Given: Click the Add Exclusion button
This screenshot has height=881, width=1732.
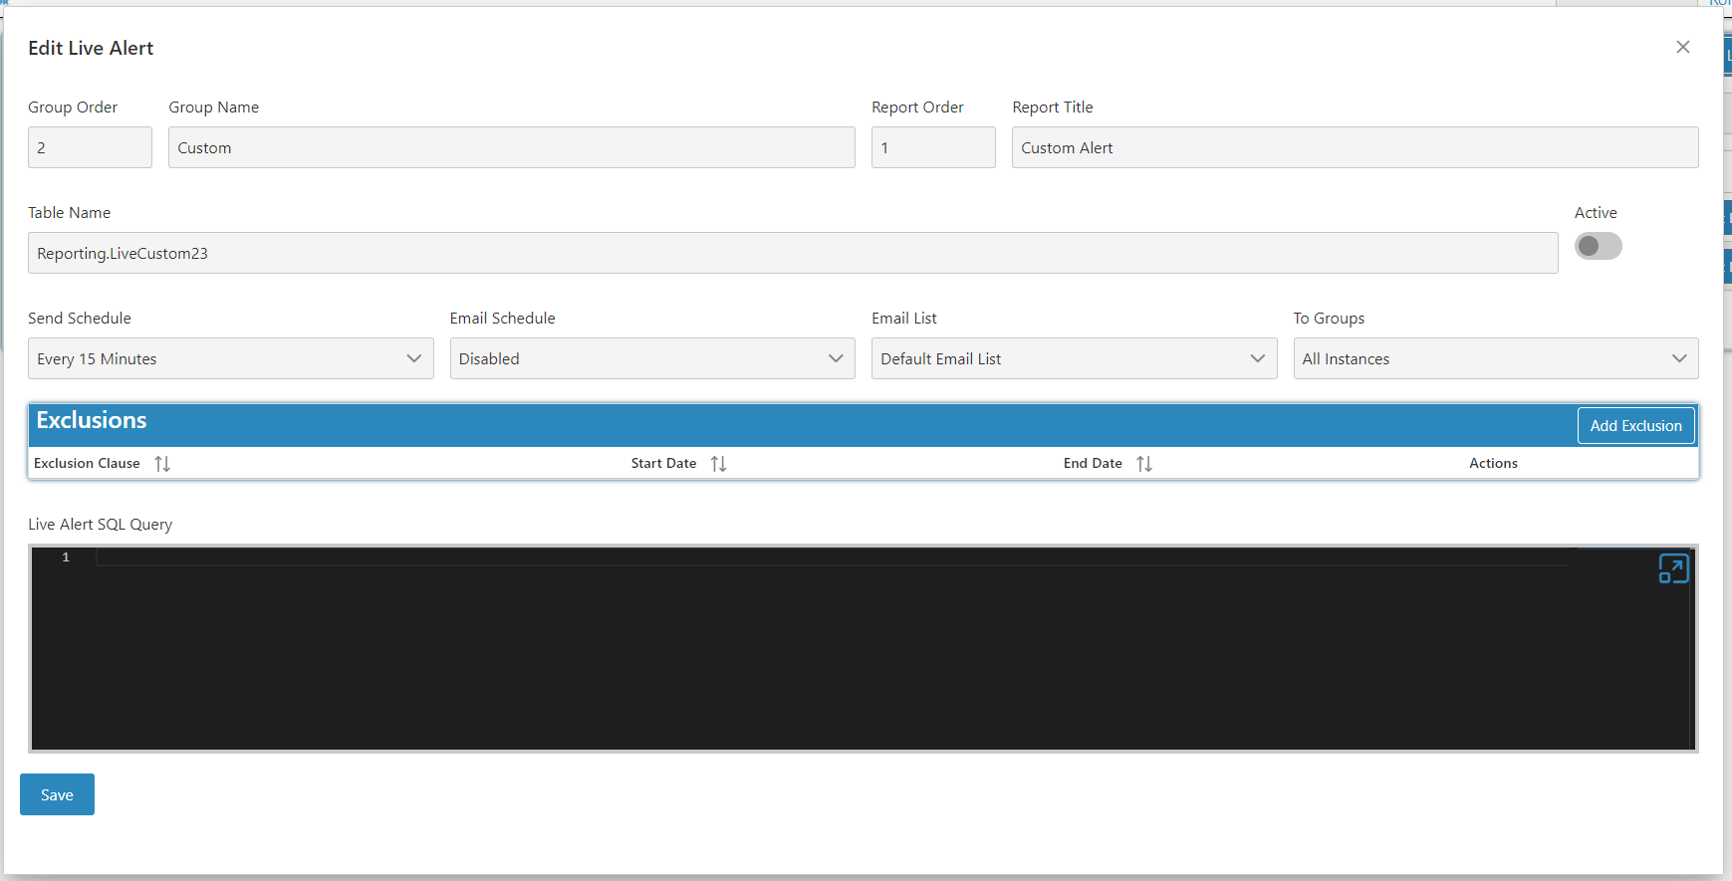Looking at the screenshot, I should click(1636, 425).
